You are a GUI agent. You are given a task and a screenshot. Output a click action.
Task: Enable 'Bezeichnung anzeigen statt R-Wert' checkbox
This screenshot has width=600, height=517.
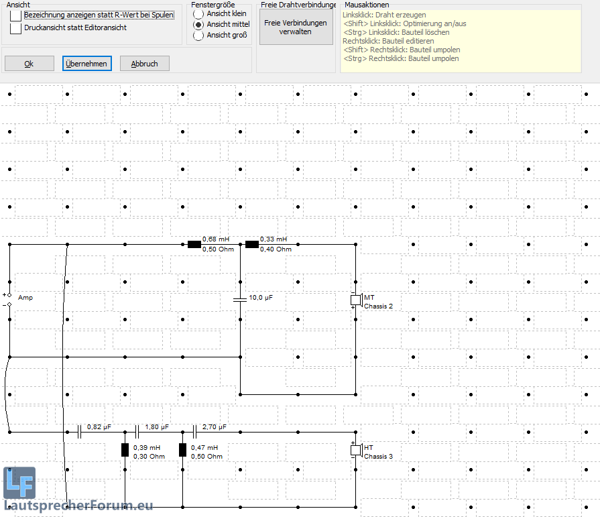[x=15, y=15]
